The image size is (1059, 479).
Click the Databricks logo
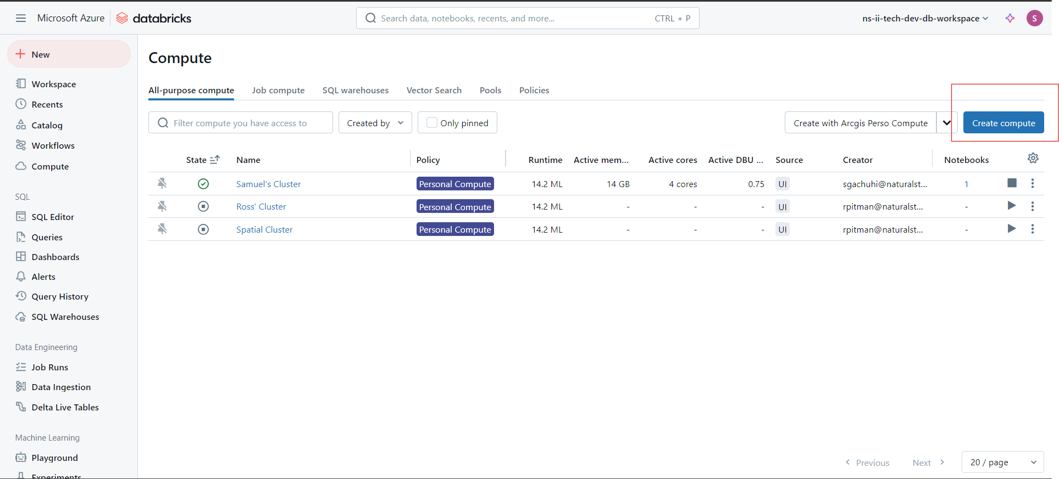154,18
